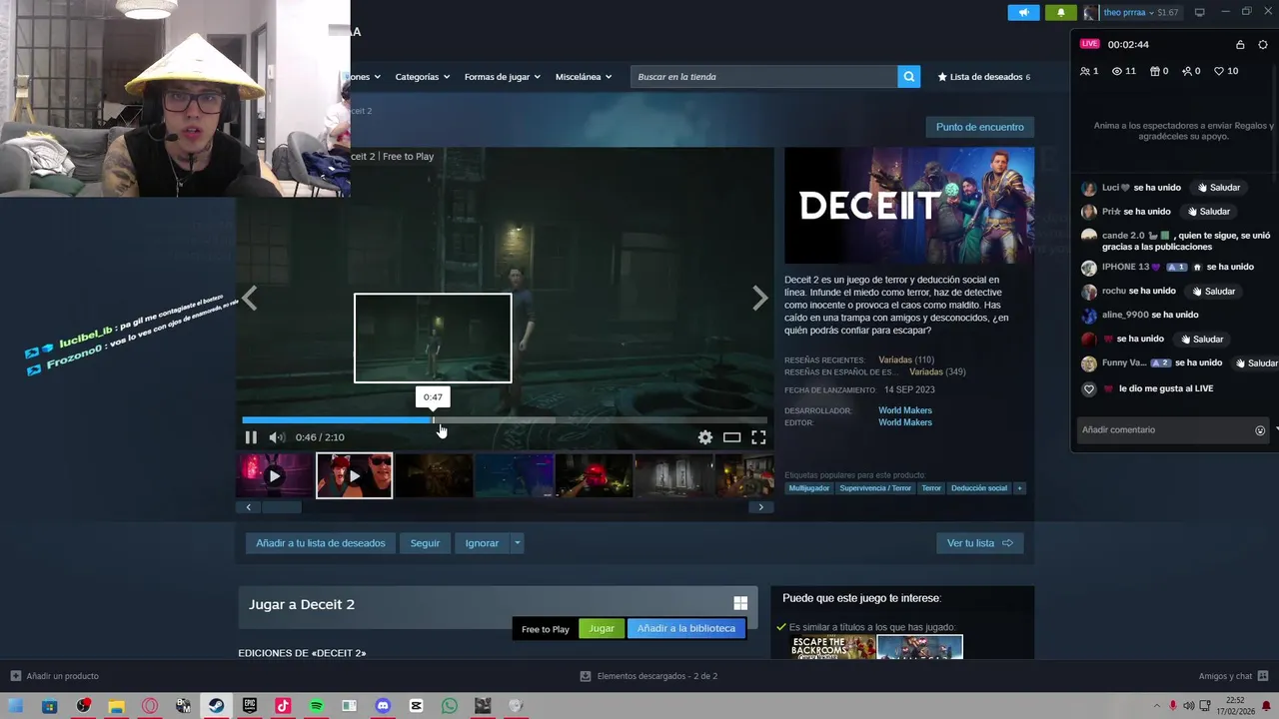Enter fullscreen on trailer video

[758, 437]
